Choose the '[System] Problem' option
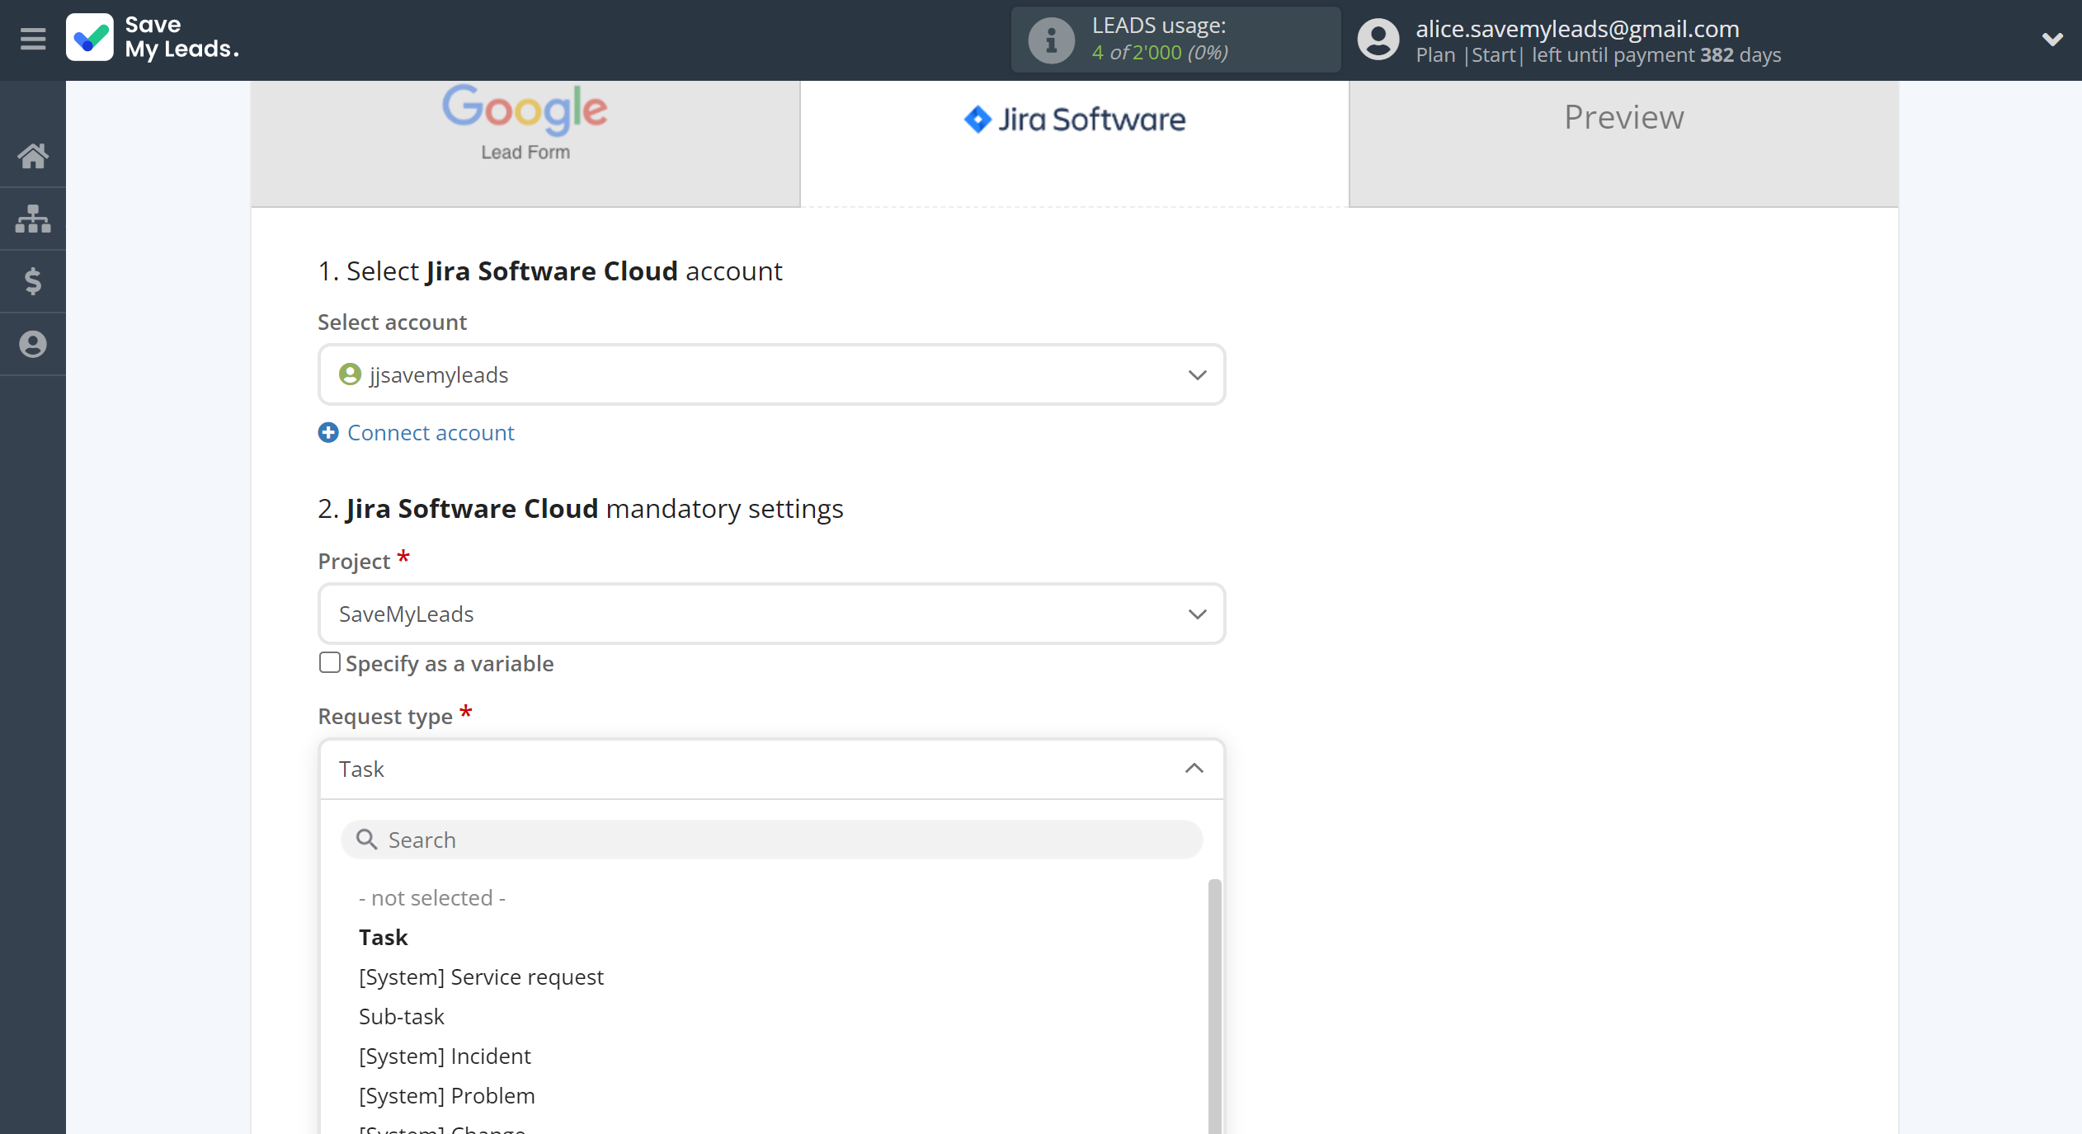The image size is (2082, 1134). point(447,1095)
